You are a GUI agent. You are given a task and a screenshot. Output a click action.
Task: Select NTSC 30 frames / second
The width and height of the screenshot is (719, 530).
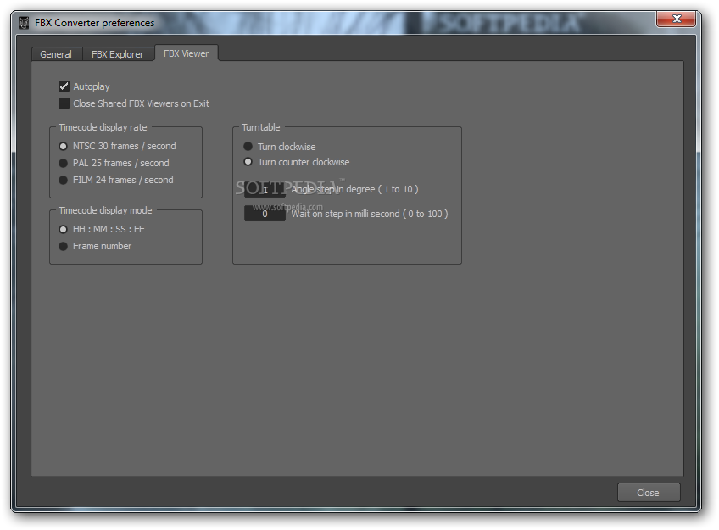point(64,146)
